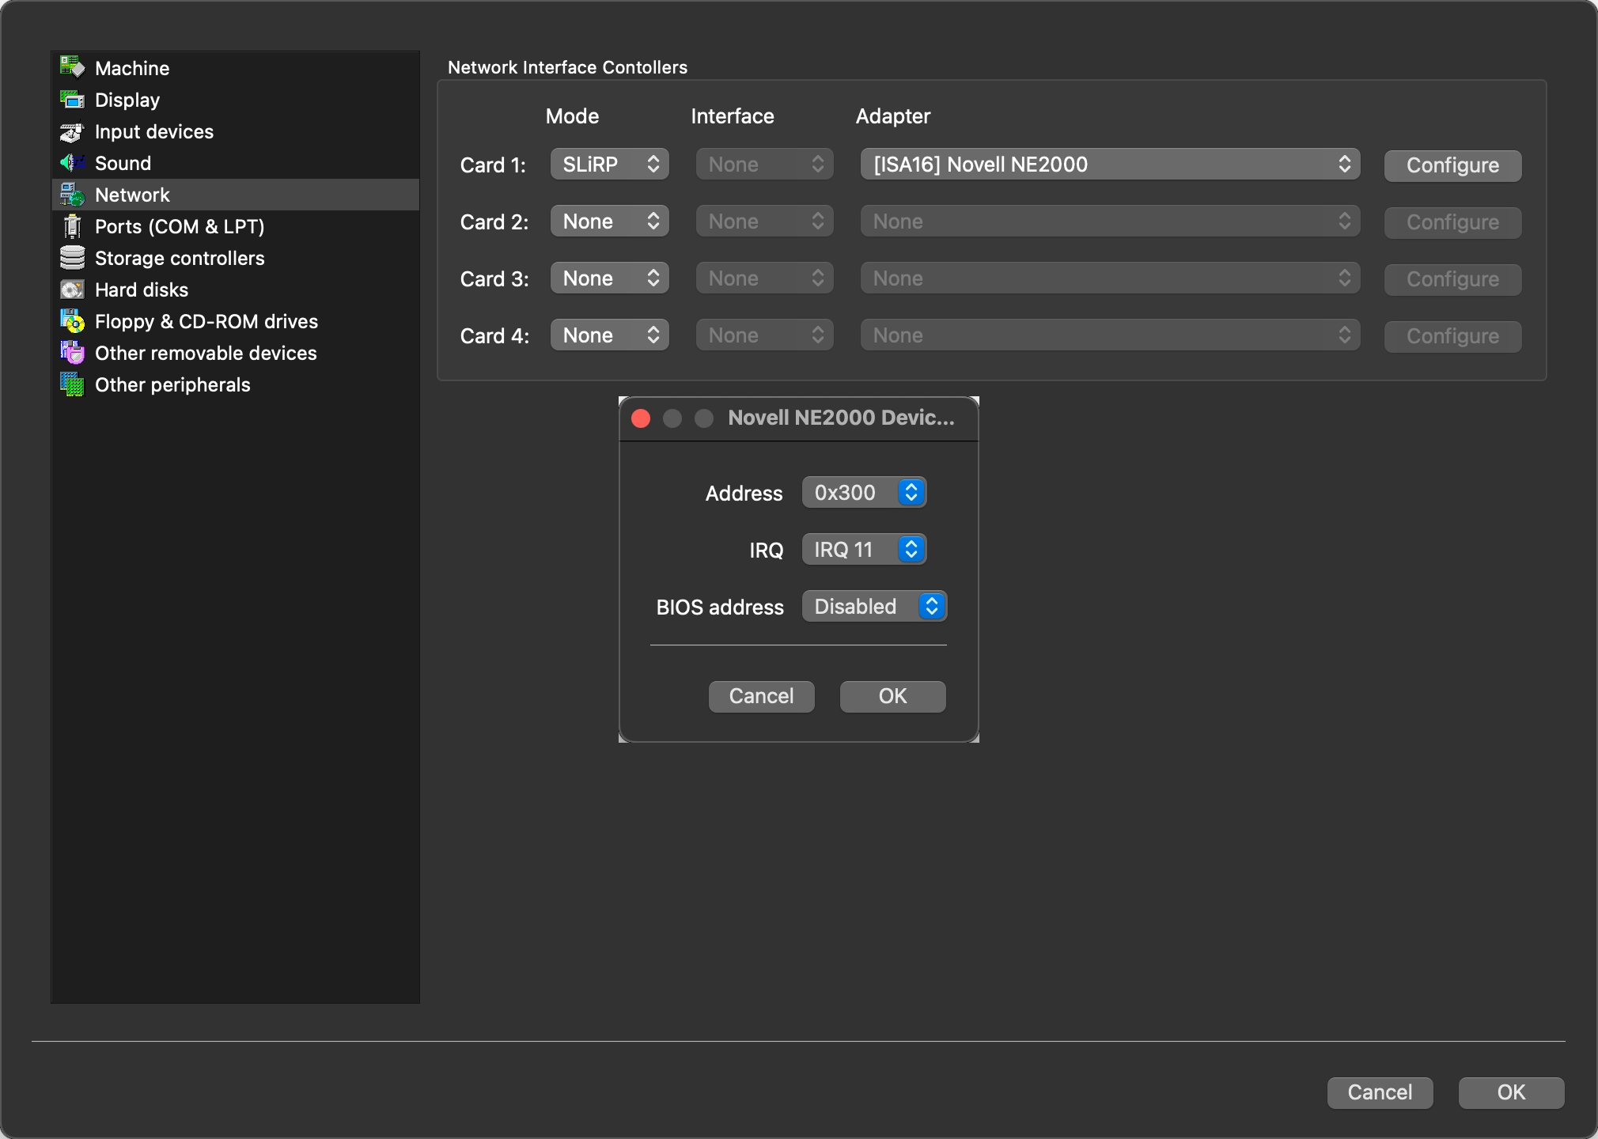Open Card 4 Mode dropdown
1598x1139 pixels.
(610, 335)
